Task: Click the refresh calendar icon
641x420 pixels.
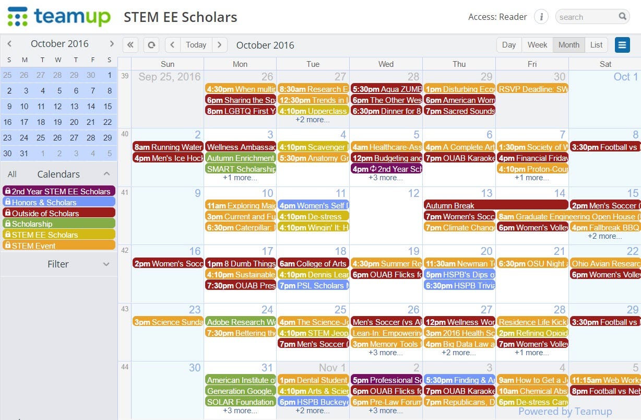Action: (x=151, y=45)
